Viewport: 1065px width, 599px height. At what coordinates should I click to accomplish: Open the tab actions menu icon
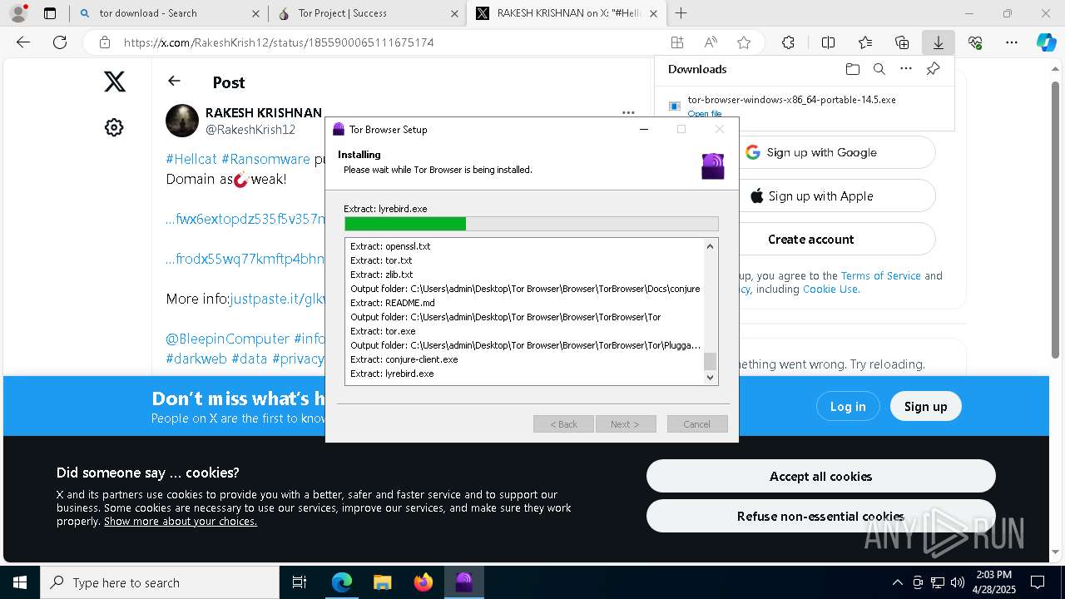point(50,13)
